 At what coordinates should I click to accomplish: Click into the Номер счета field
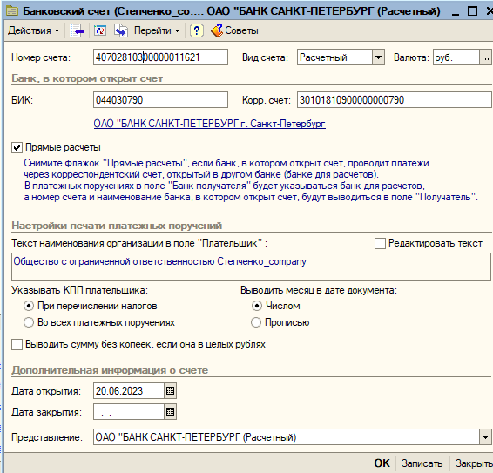click(160, 57)
